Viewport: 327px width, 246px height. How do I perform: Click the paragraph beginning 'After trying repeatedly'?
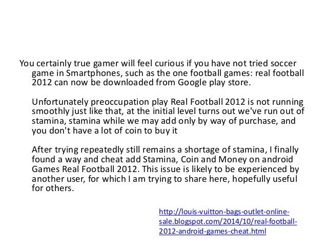coord(166,169)
